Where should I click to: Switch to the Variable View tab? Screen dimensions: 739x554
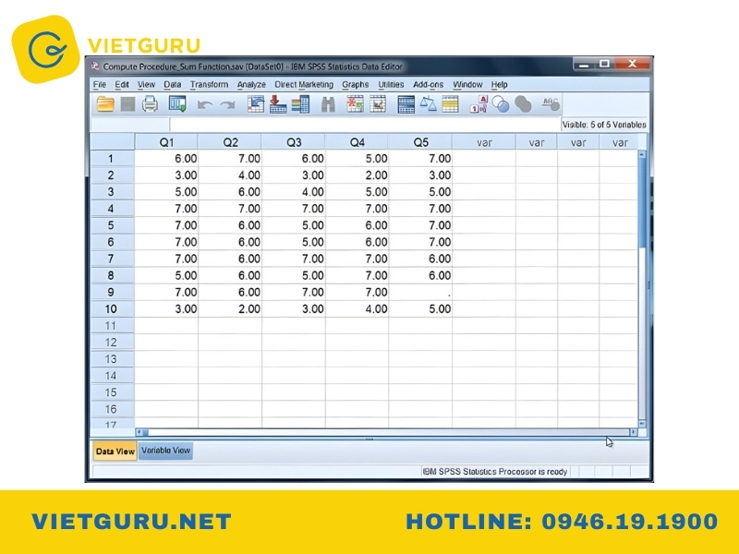[166, 451]
